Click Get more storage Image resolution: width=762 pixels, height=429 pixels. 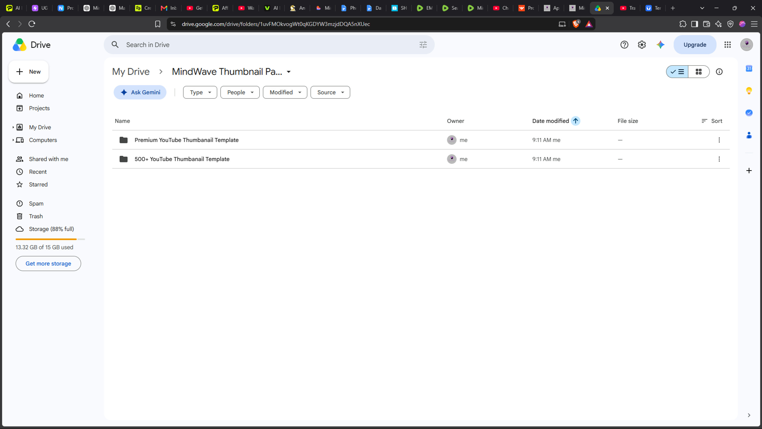coord(48,264)
